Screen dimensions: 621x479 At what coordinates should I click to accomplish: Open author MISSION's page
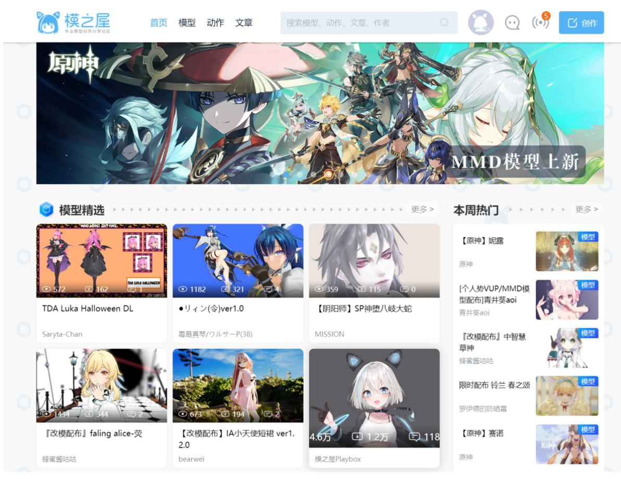tap(329, 334)
